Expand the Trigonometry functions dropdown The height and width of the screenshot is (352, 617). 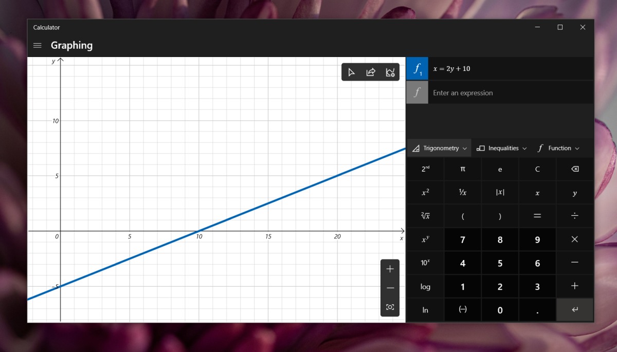click(439, 148)
